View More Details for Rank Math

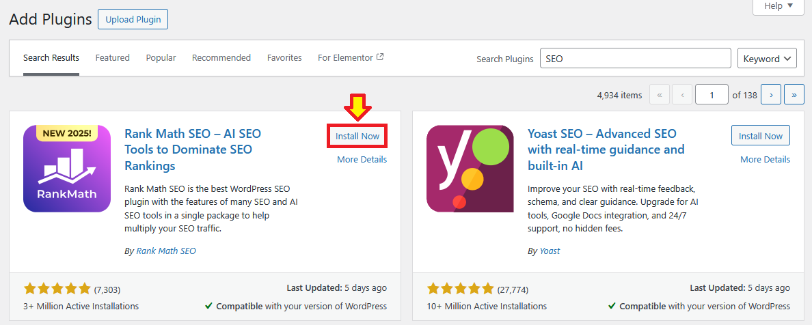tap(362, 159)
